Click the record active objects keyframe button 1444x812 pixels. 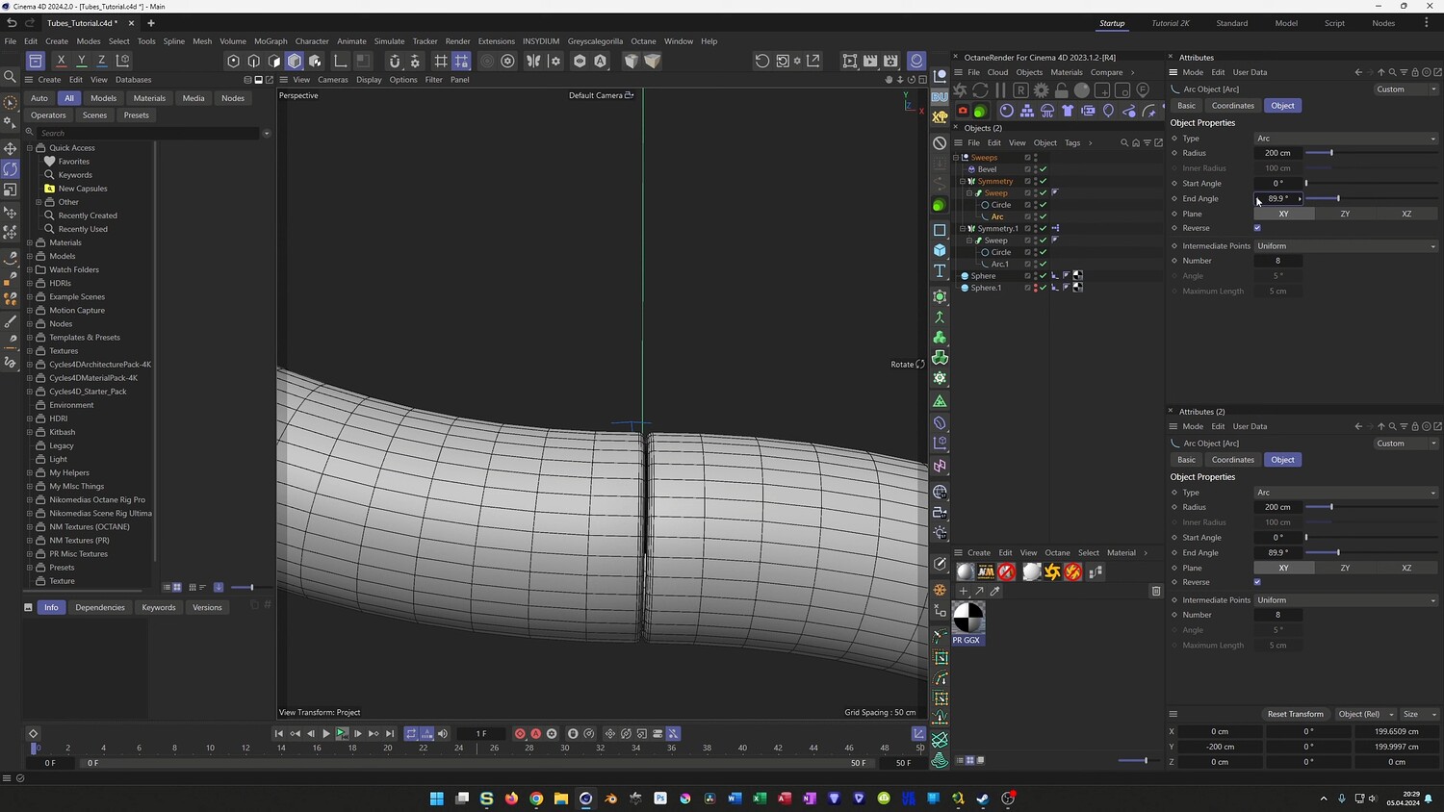[520, 733]
